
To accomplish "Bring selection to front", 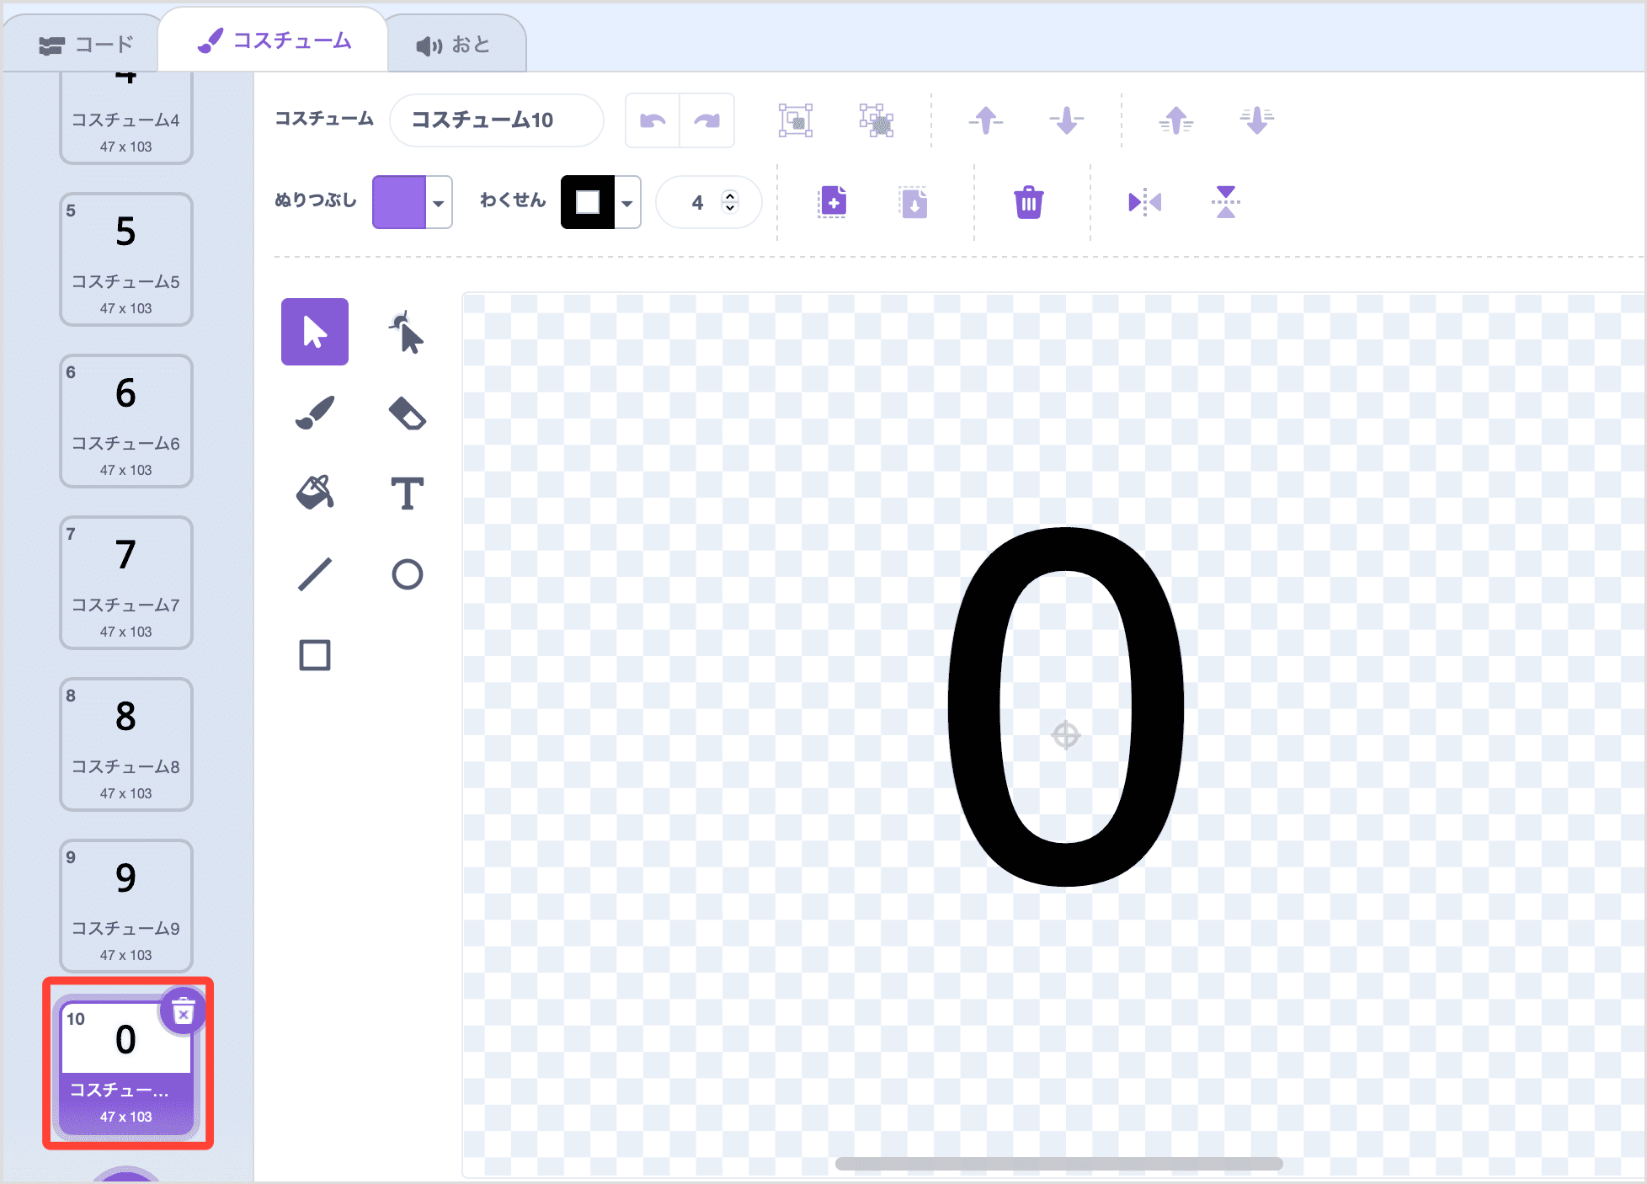I will [x=1176, y=120].
